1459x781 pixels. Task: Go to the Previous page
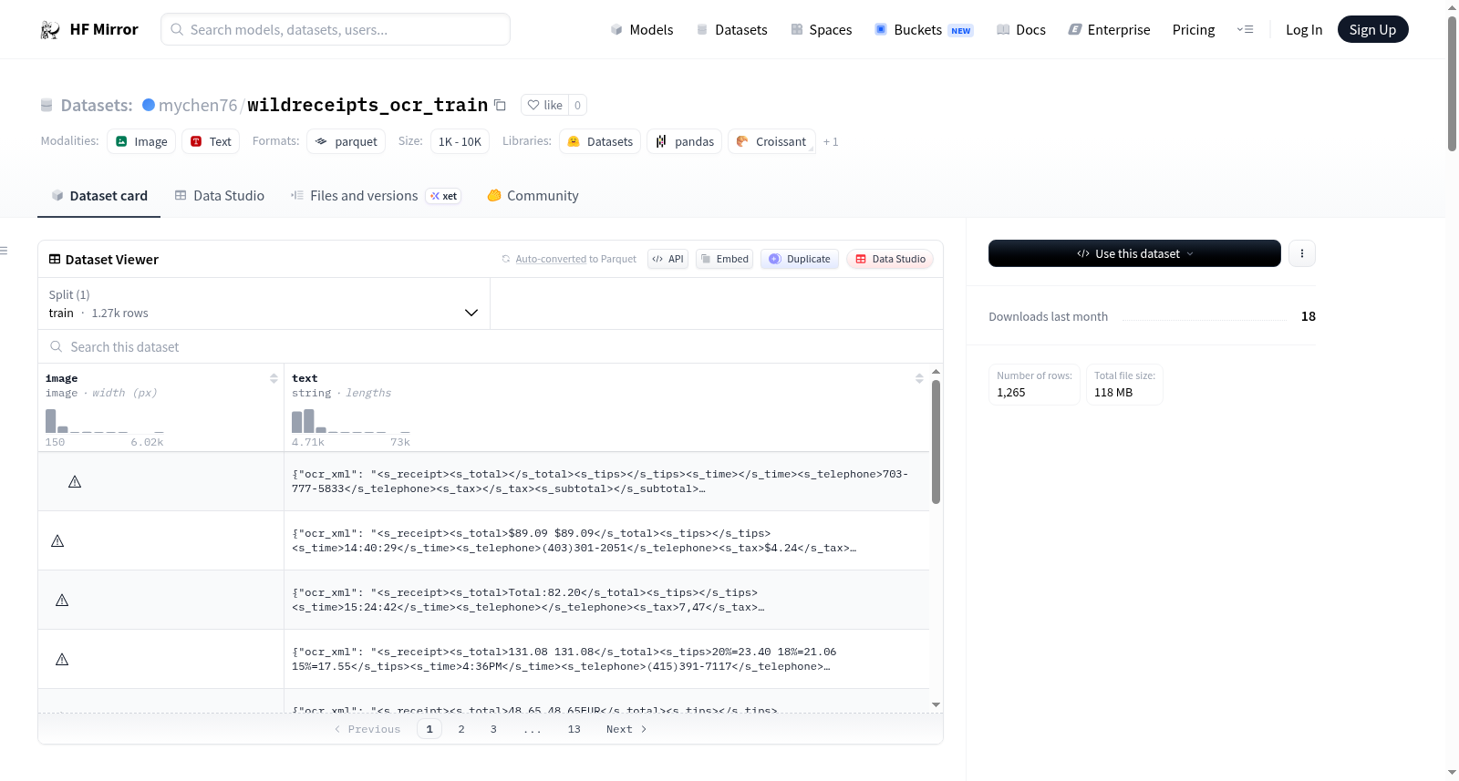coord(367,729)
